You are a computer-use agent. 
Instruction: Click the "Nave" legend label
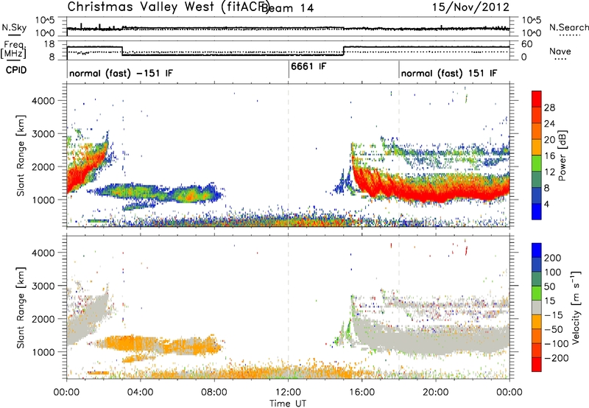tap(560, 52)
